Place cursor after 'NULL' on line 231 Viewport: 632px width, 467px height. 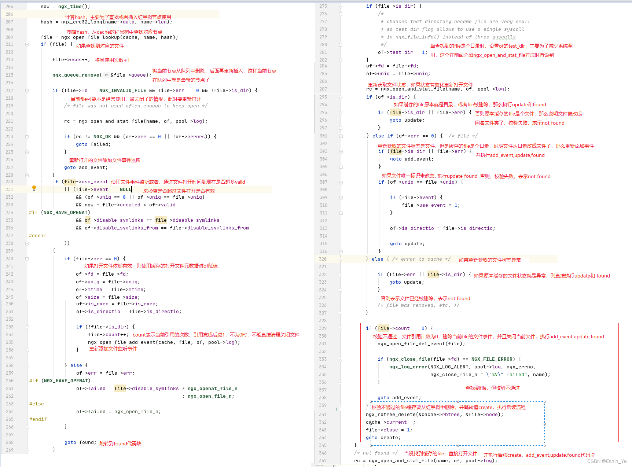(132, 190)
